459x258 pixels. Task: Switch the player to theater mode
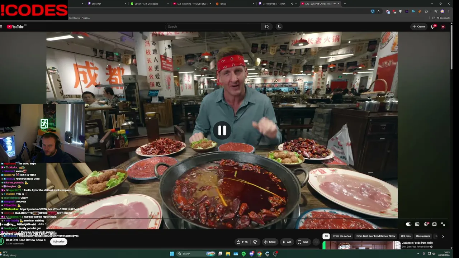click(434, 224)
